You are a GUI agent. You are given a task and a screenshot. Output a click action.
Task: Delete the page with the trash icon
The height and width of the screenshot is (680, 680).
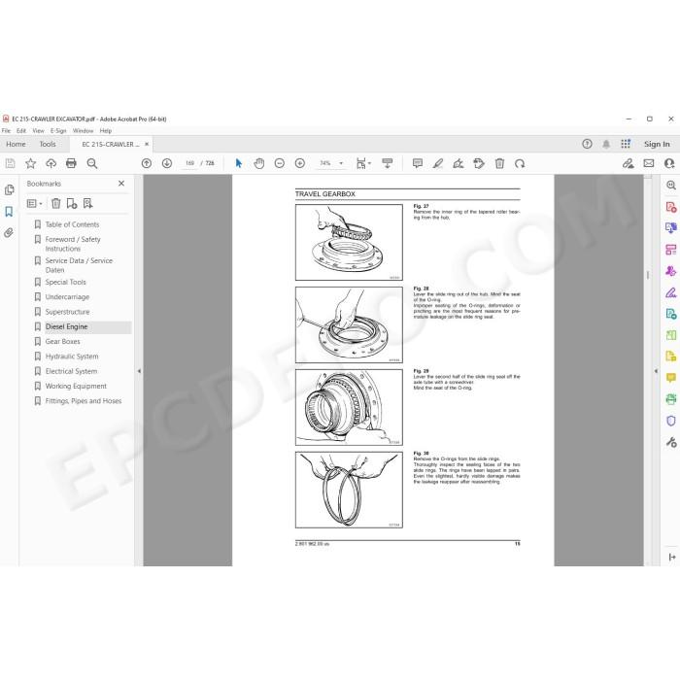(x=499, y=163)
